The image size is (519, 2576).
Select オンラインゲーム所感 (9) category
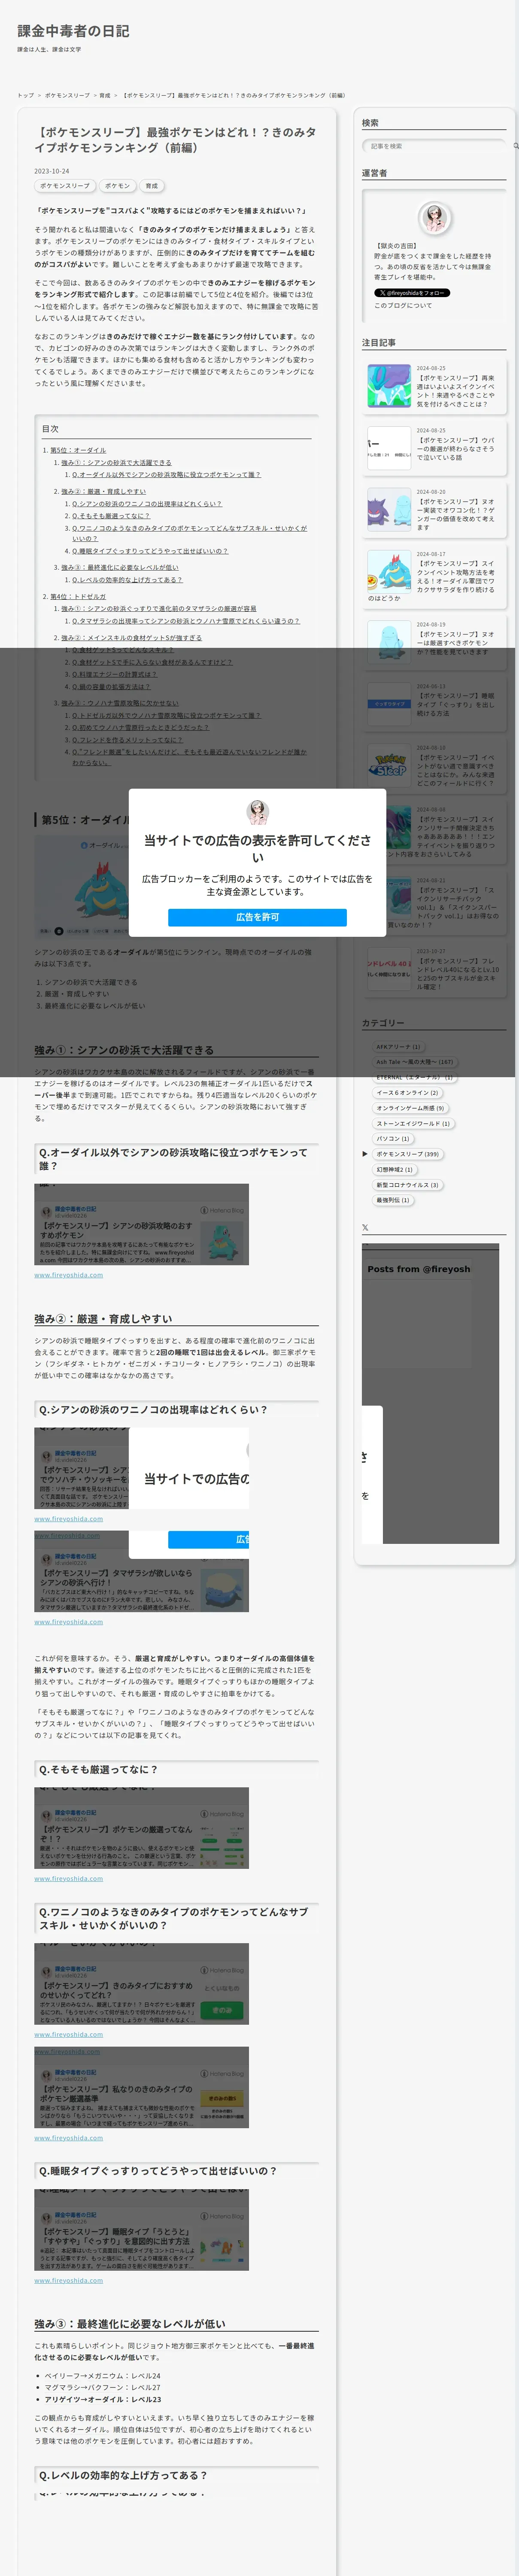(x=410, y=1108)
